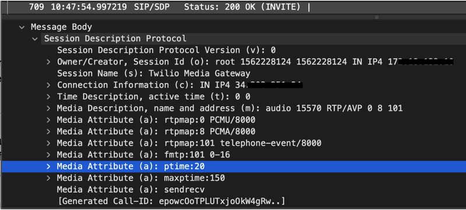
Task: Expand the maxptime:150 attribute
Action: pos(48,178)
